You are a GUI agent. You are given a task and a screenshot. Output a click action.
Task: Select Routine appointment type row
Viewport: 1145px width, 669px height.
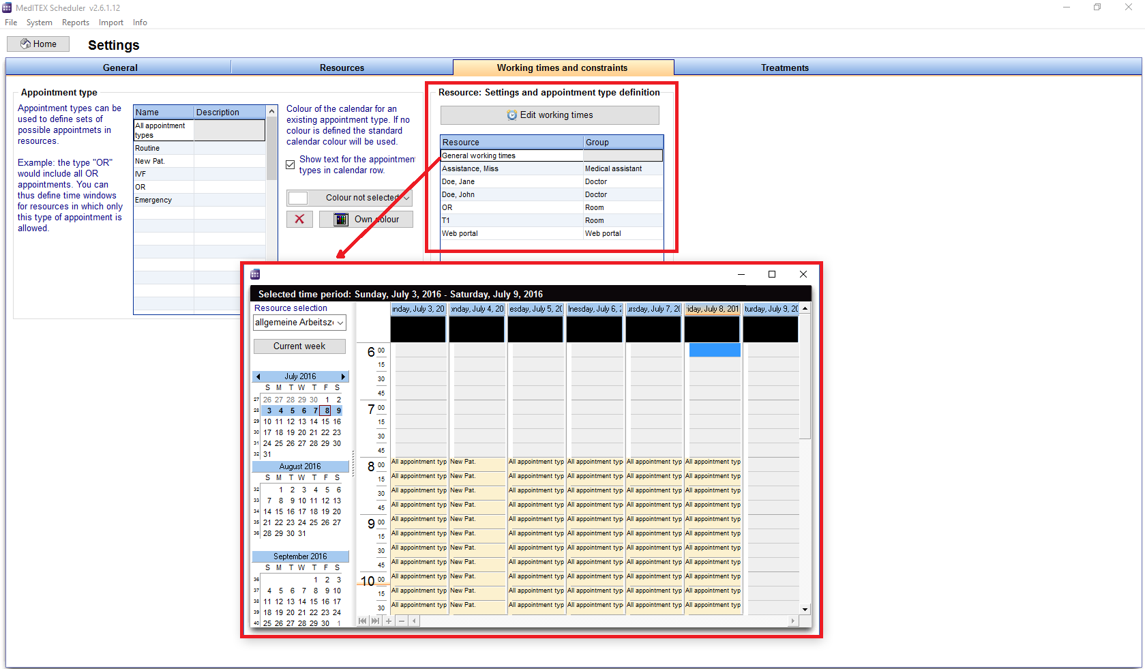coord(199,148)
